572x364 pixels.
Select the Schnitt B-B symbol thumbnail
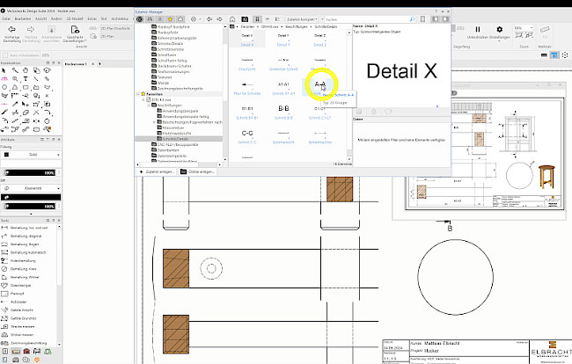click(x=284, y=108)
